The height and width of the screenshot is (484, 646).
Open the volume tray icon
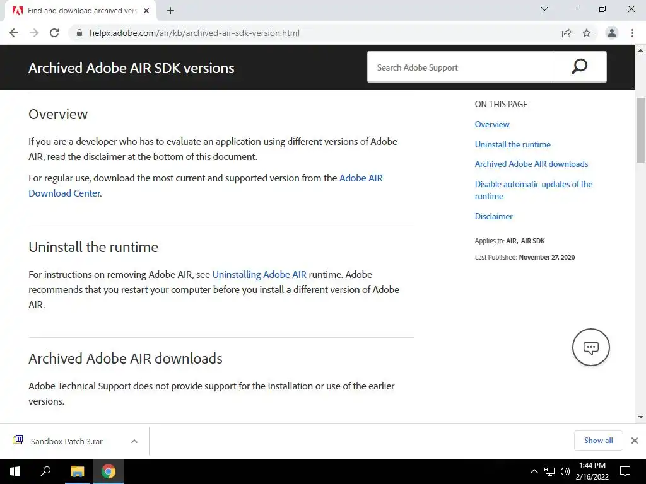click(x=565, y=471)
